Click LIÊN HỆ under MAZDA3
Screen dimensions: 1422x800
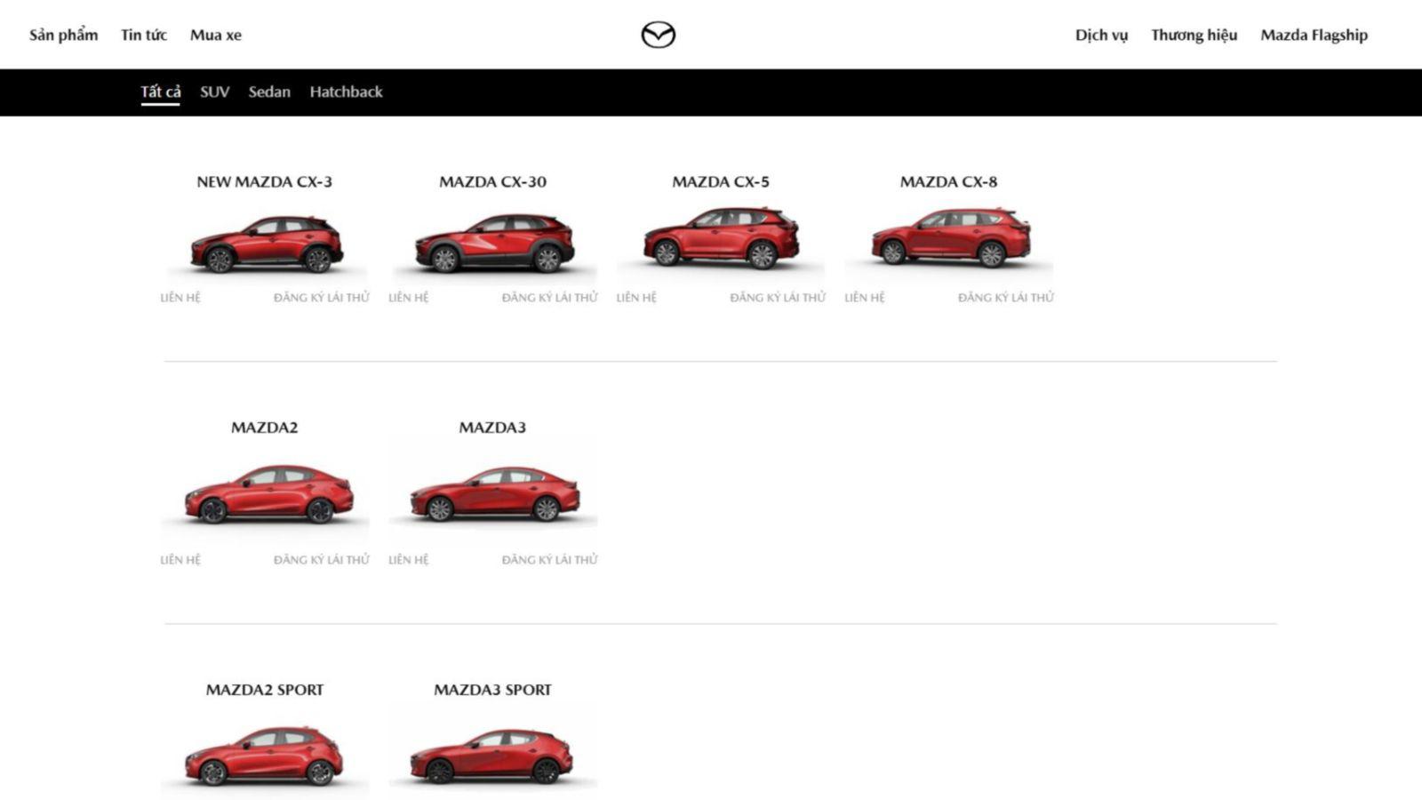tap(408, 559)
